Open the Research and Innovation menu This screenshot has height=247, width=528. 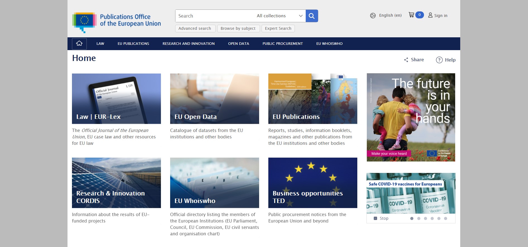tap(189, 44)
